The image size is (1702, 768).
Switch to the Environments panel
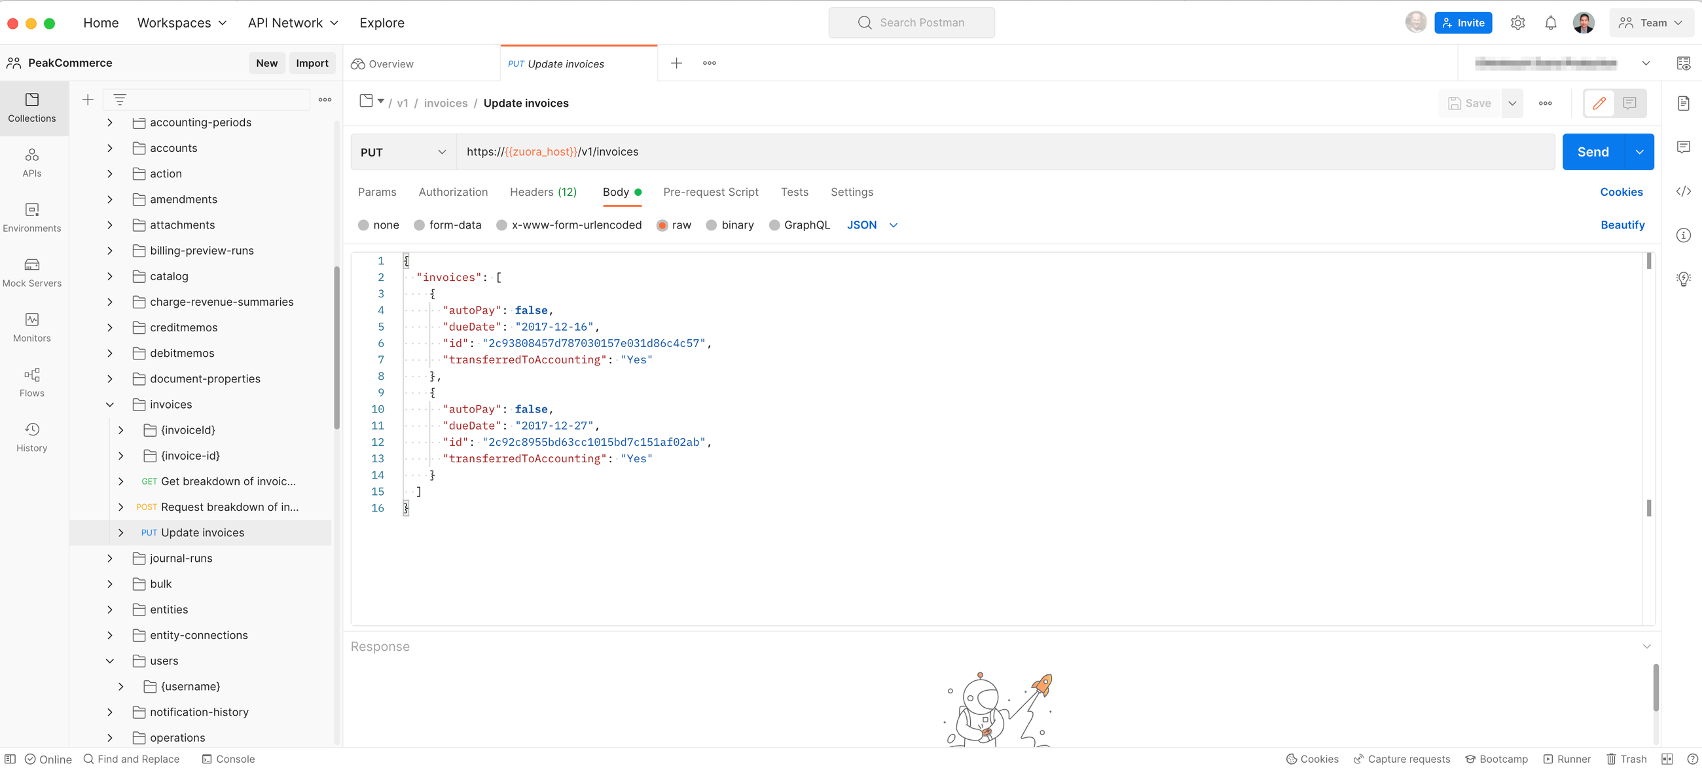click(x=31, y=217)
